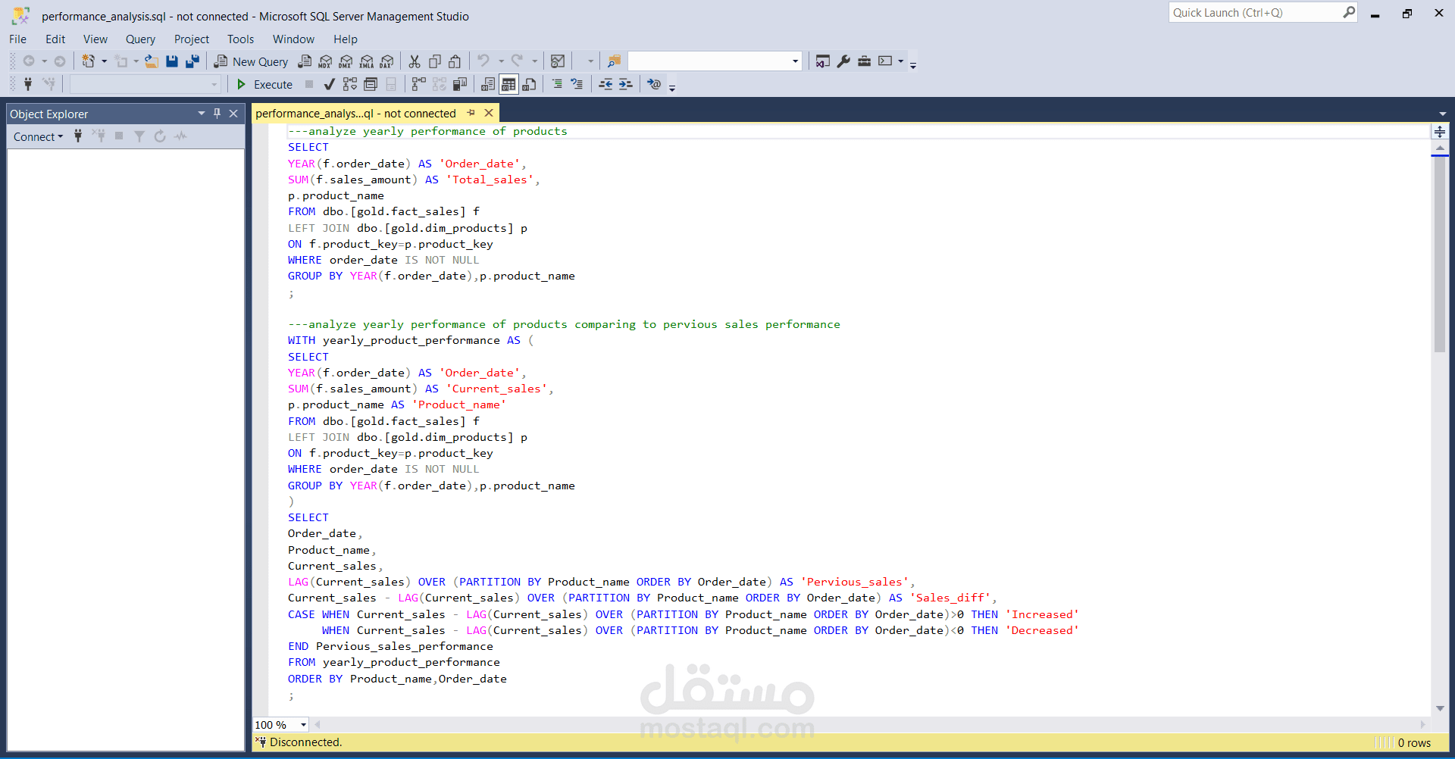Toggle Include Client Statistics
The height and width of the screenshot is (759, 1455).
tap(459, 84)
